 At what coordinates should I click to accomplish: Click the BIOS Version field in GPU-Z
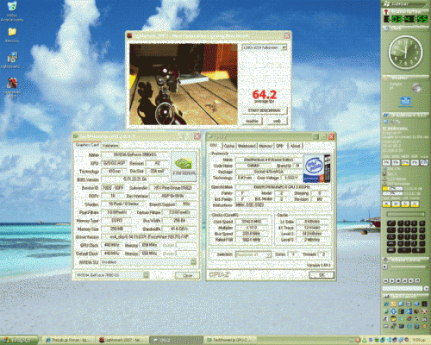click(x=135, y=179)
